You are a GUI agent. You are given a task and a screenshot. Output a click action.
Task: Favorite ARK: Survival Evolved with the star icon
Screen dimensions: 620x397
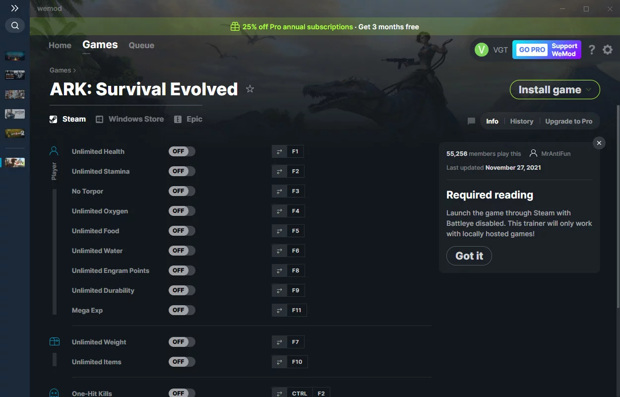tap(250, 89)
